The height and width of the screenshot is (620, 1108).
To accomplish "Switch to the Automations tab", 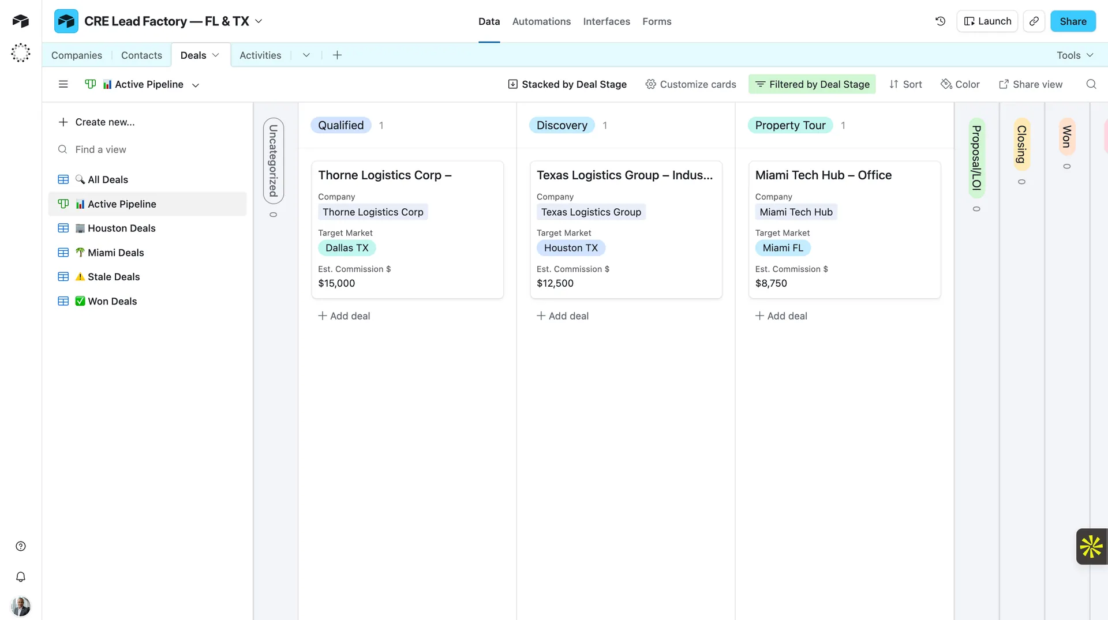I will [541, 21].
